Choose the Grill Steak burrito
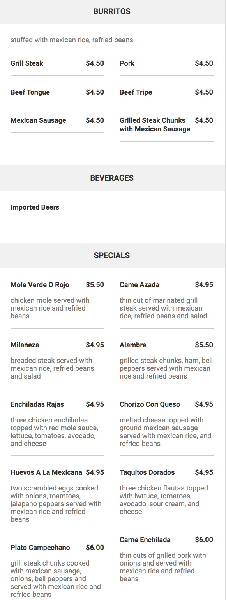 [57, 63]
